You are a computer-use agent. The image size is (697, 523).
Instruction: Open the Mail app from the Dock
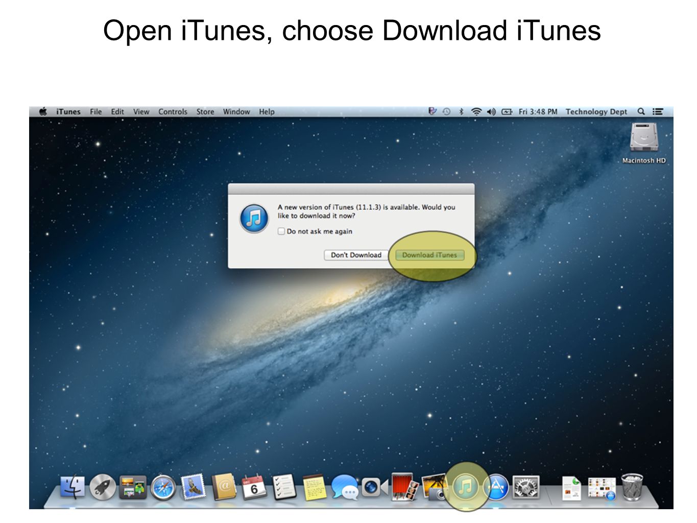(193, 488)
